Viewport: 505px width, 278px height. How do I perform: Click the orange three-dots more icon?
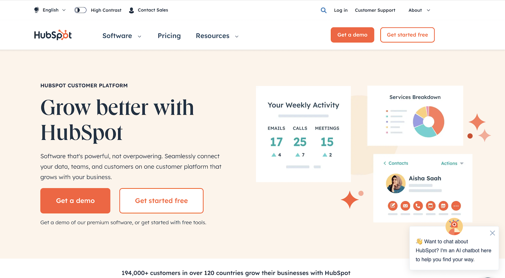[456, 206]
